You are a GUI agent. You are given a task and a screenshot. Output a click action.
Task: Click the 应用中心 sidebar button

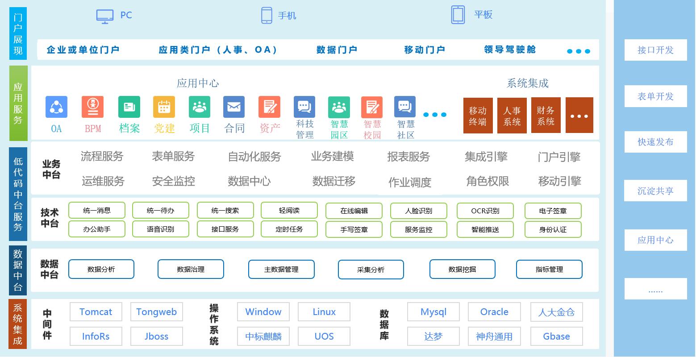click(x=655, y=240)
